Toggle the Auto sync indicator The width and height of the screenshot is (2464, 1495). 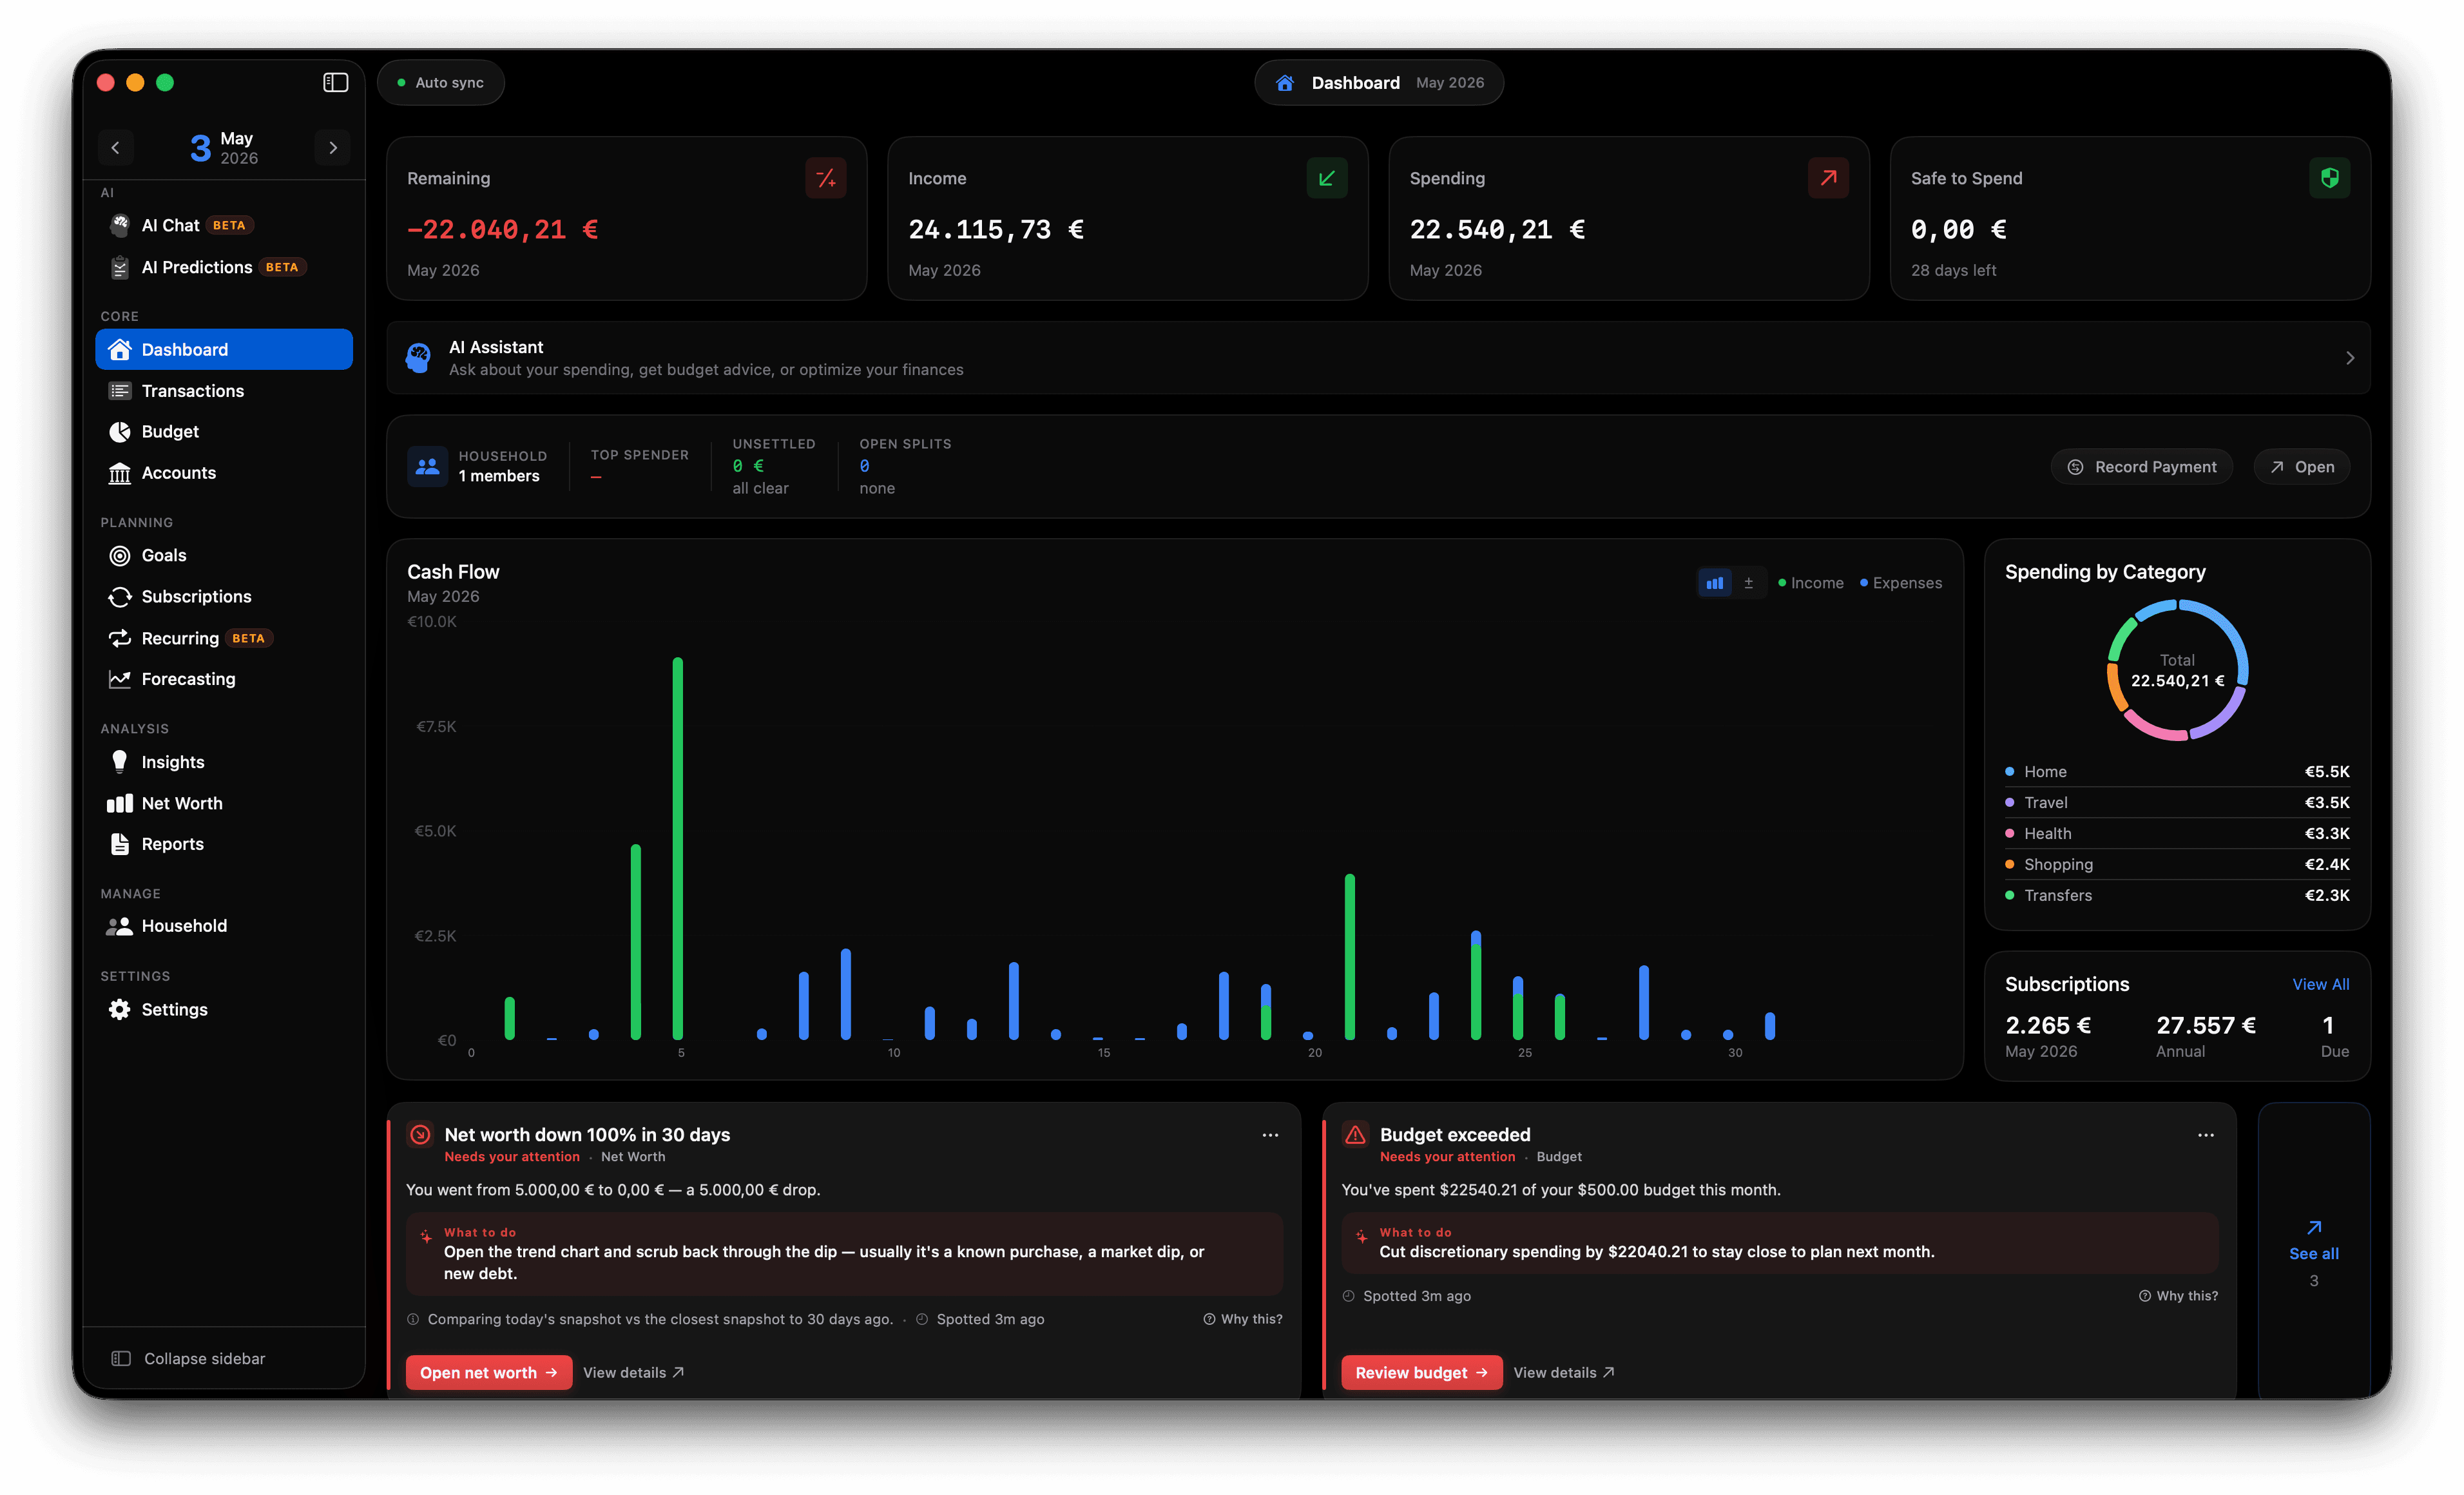441,83
